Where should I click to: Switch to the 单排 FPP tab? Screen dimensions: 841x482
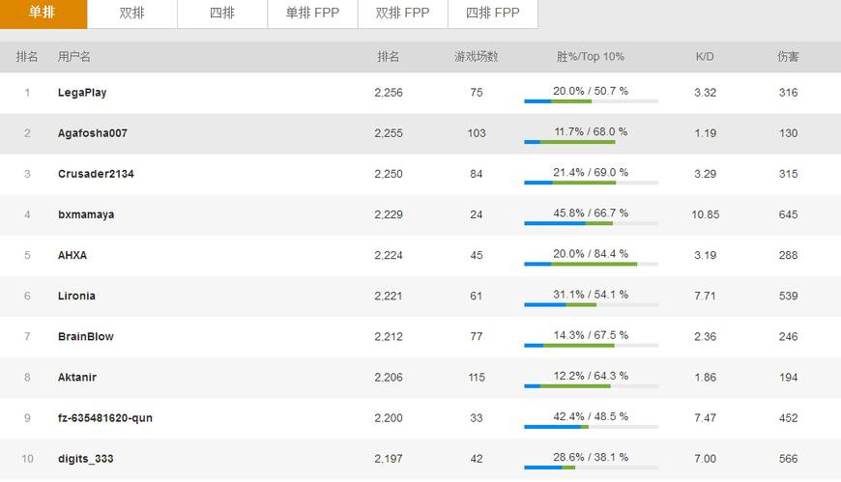point(312,14)
